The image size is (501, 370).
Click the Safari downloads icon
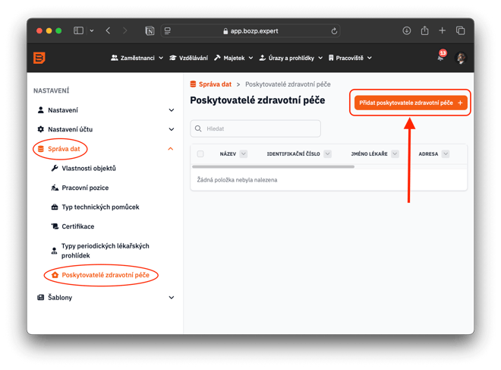[406, 31]
